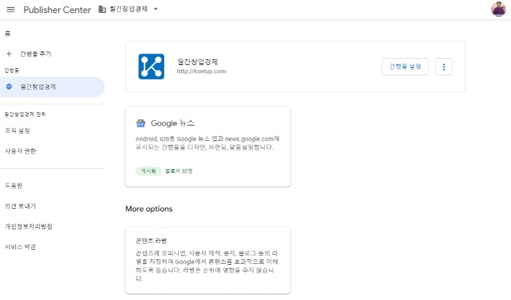Image resolution: width=511 pixels, height=300 pixels.
Task: Click the 게시됨 status badge
Action: [x=149, y=171]
